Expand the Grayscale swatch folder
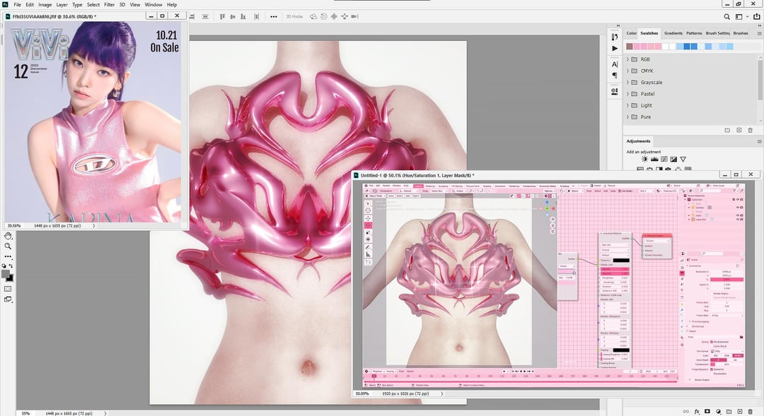The image size is (764, 416). (628, 83)
